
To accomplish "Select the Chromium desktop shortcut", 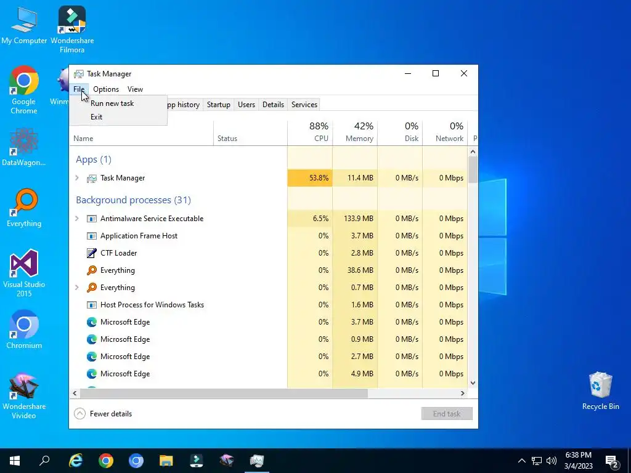I will click(x=24, y=329).
